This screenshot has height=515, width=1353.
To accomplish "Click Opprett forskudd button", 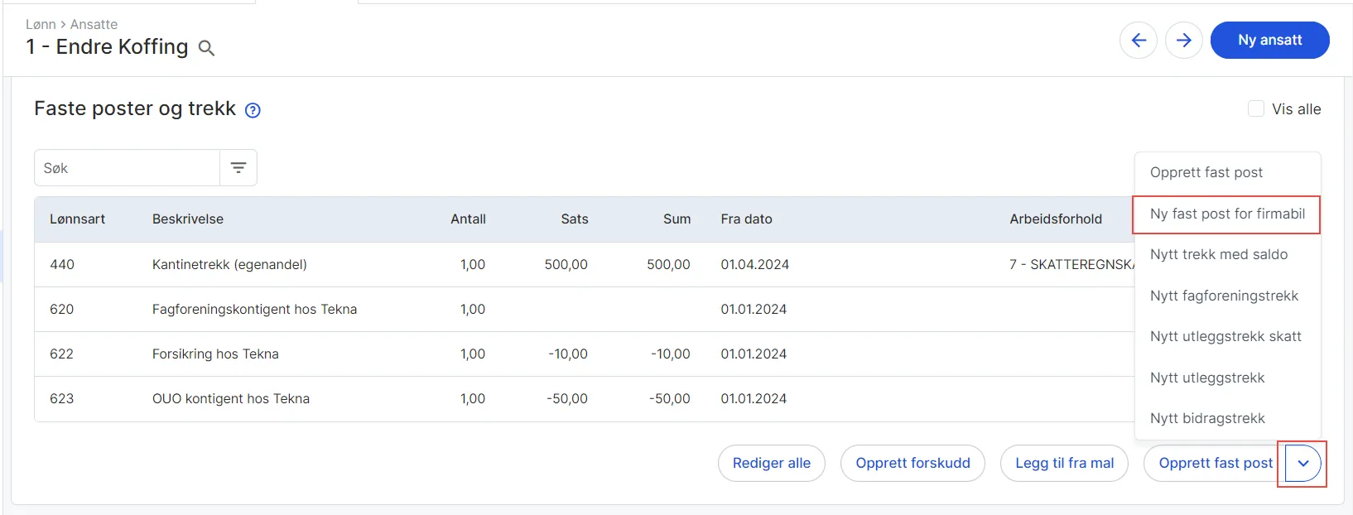I will click(x=912, y=464).
